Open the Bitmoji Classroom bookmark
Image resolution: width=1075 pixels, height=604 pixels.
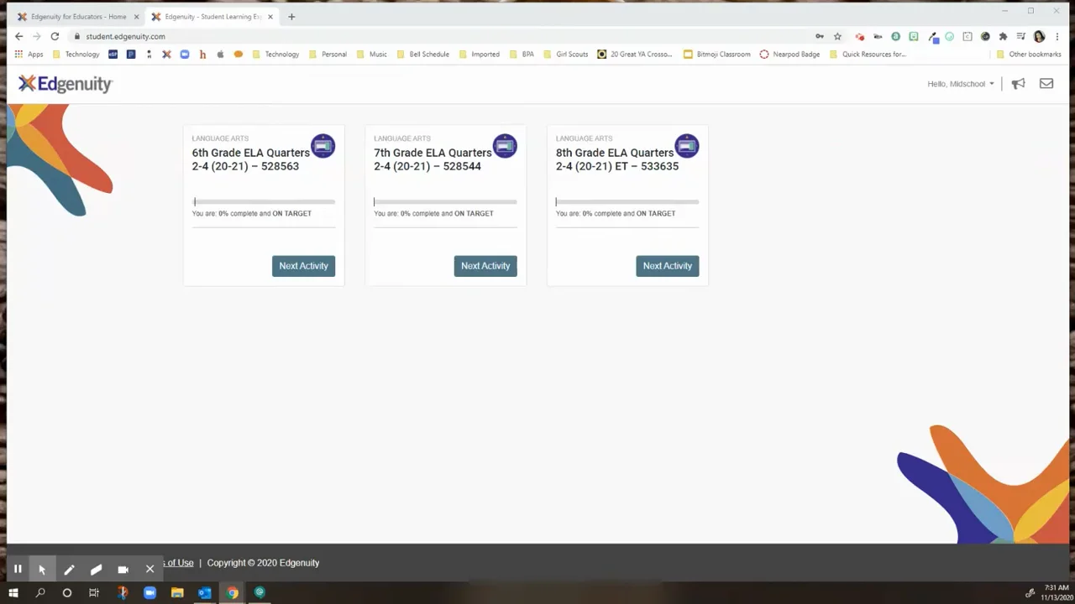[716, 55]
